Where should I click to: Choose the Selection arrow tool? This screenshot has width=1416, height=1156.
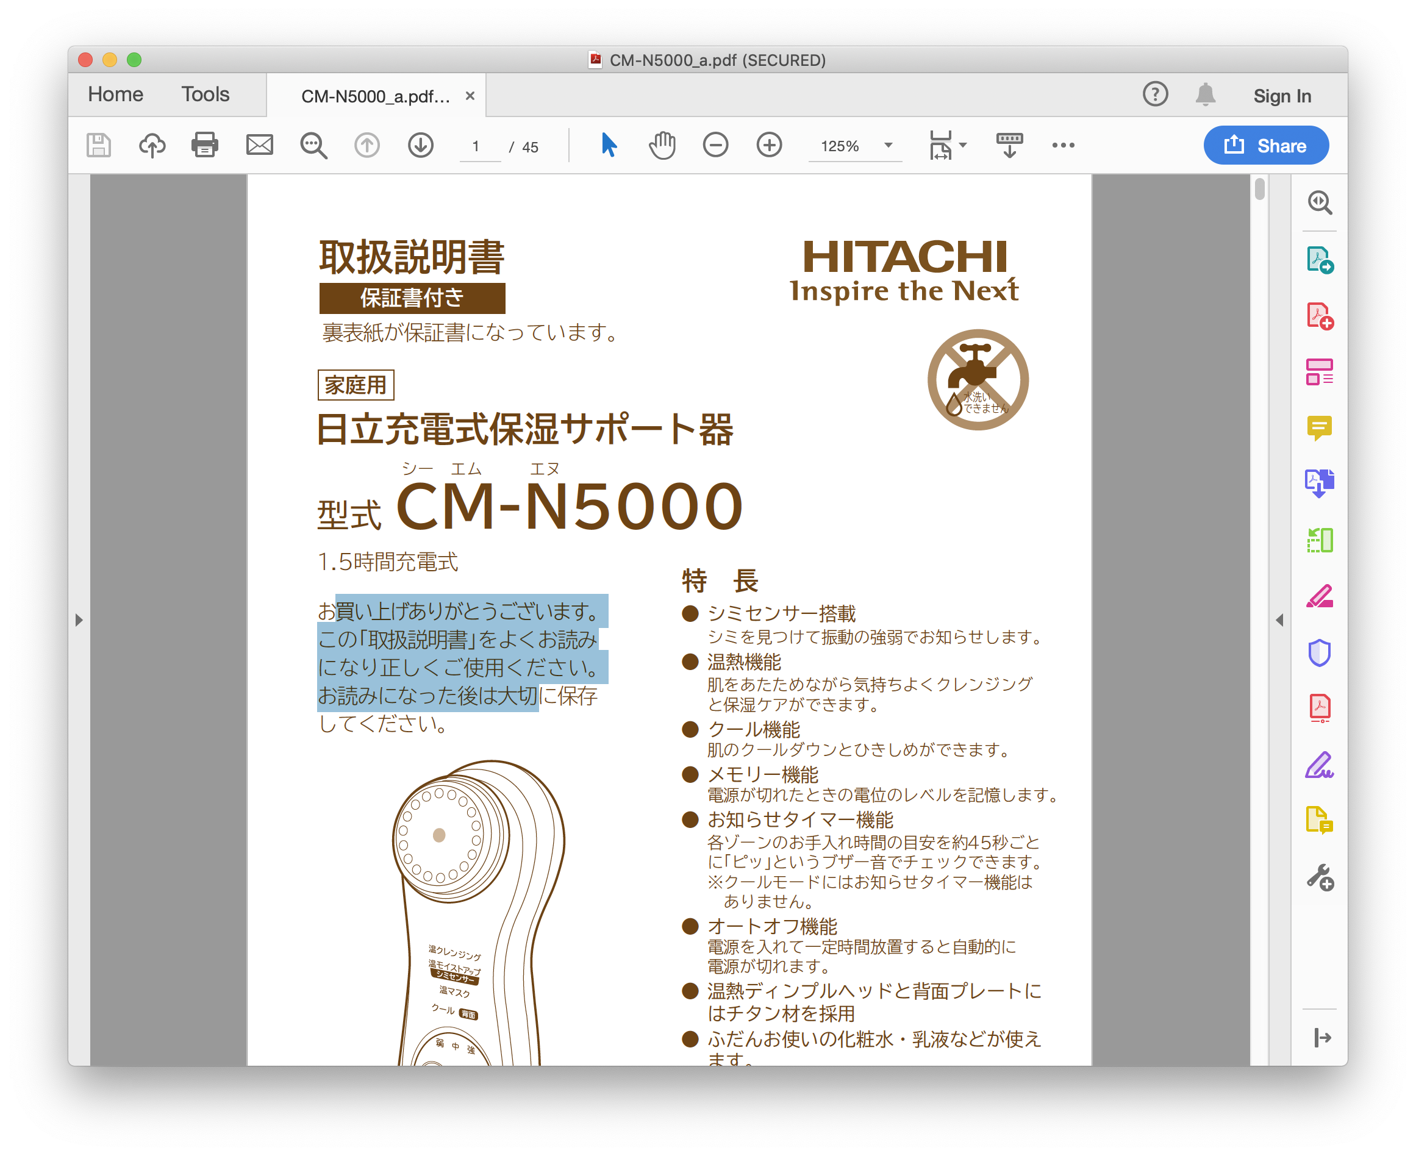click(609, 145)
